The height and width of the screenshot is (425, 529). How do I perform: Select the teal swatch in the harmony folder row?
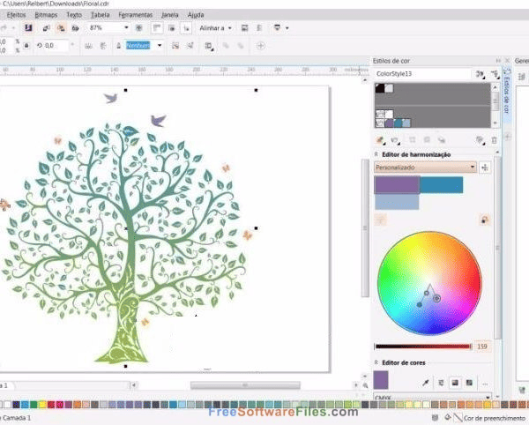(399, 123)
